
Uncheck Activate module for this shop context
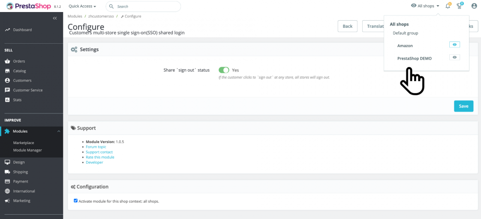pyautogui.click(x=76, y=201)
